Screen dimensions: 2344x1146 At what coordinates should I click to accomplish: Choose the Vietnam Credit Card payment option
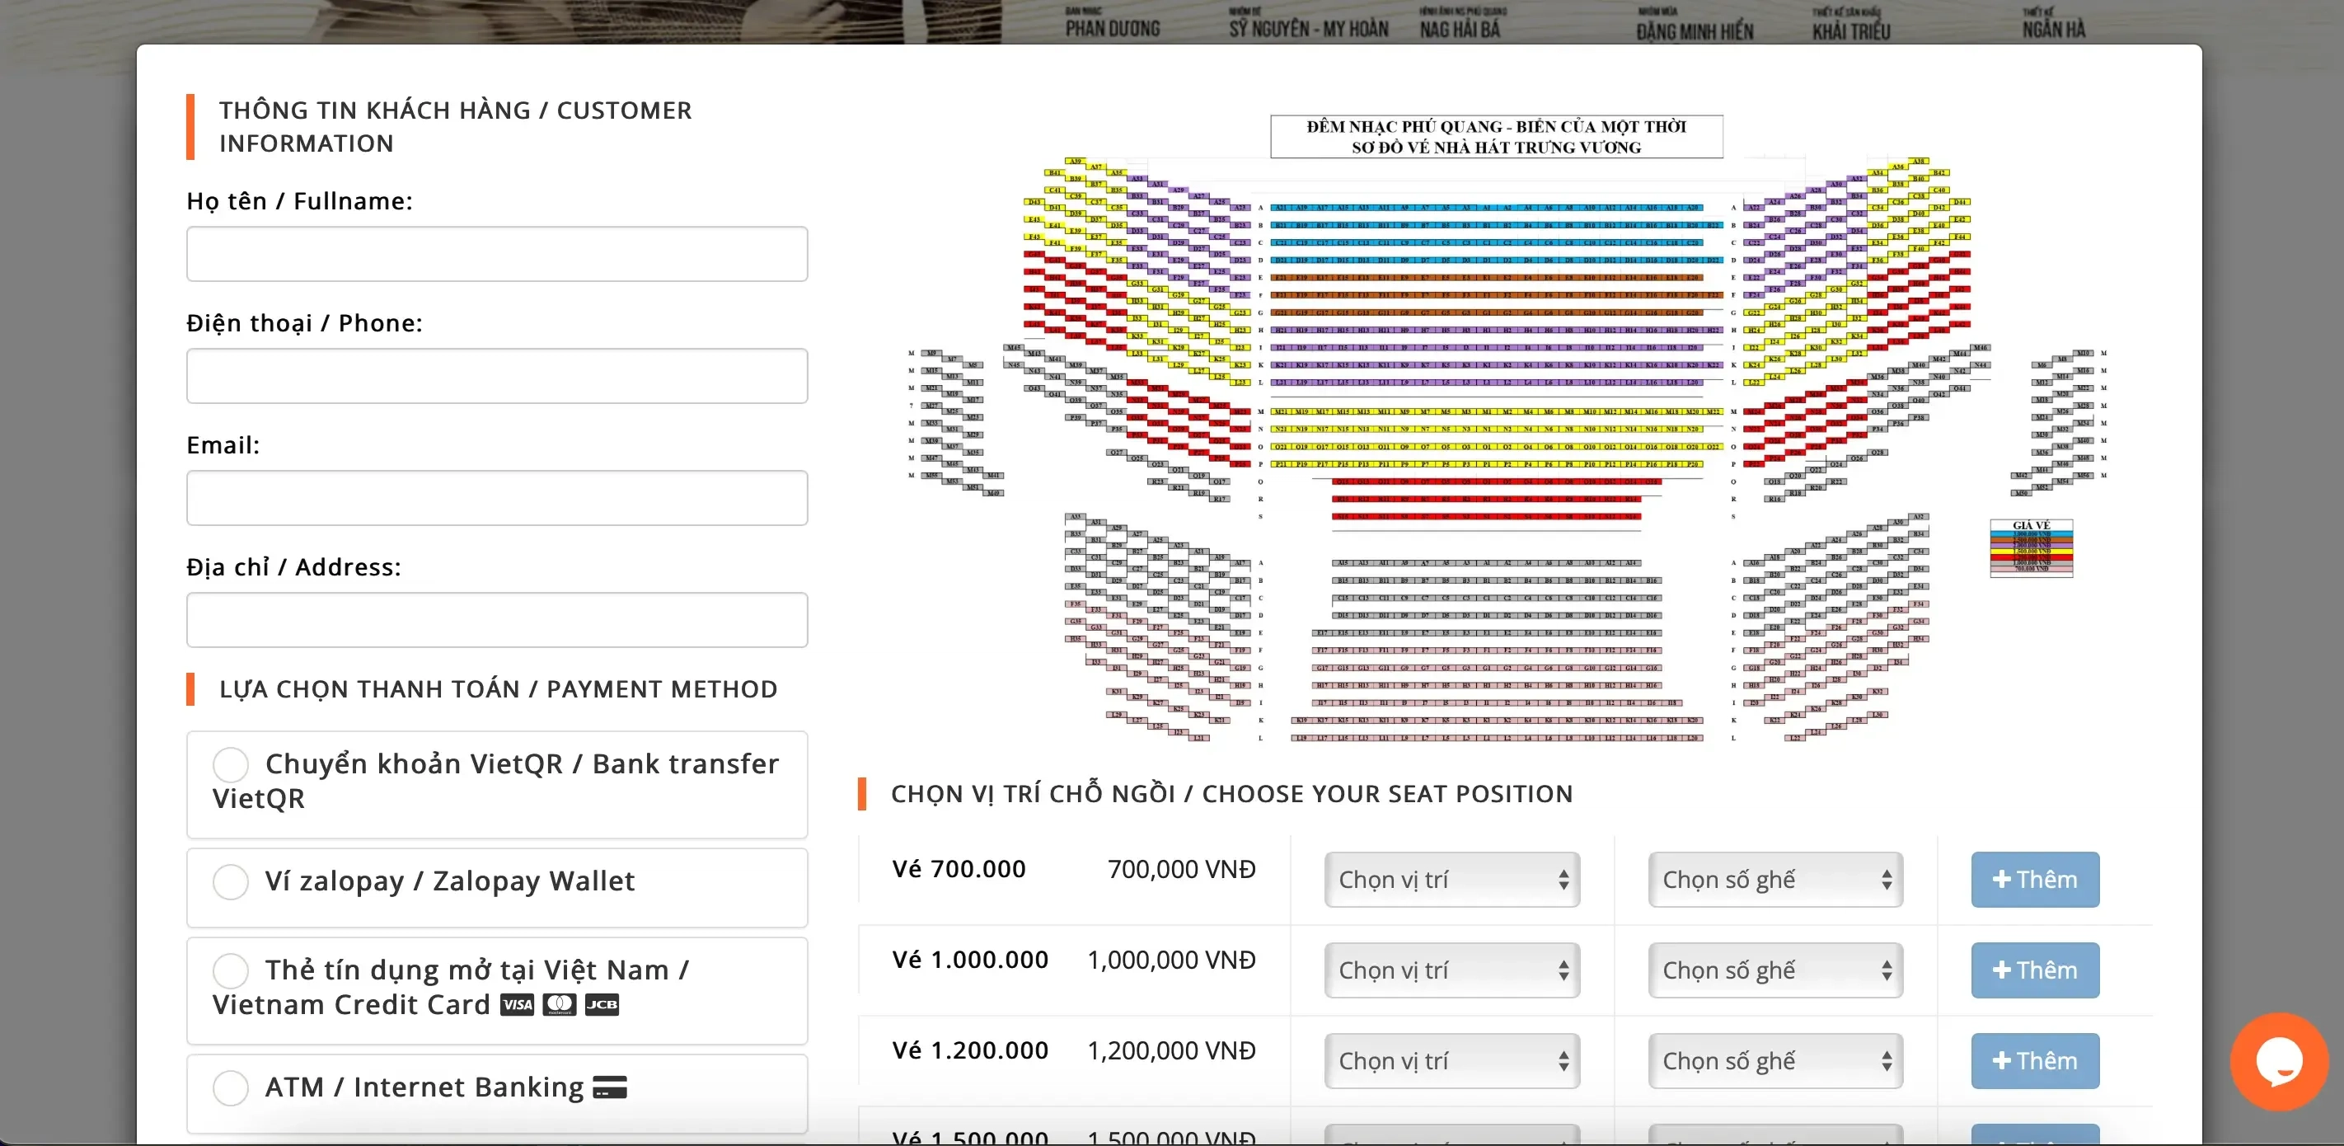pos(231,970)
